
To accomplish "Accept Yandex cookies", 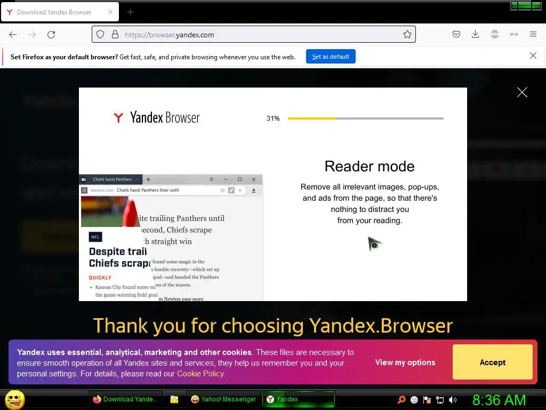I will [x=492, y=362].
